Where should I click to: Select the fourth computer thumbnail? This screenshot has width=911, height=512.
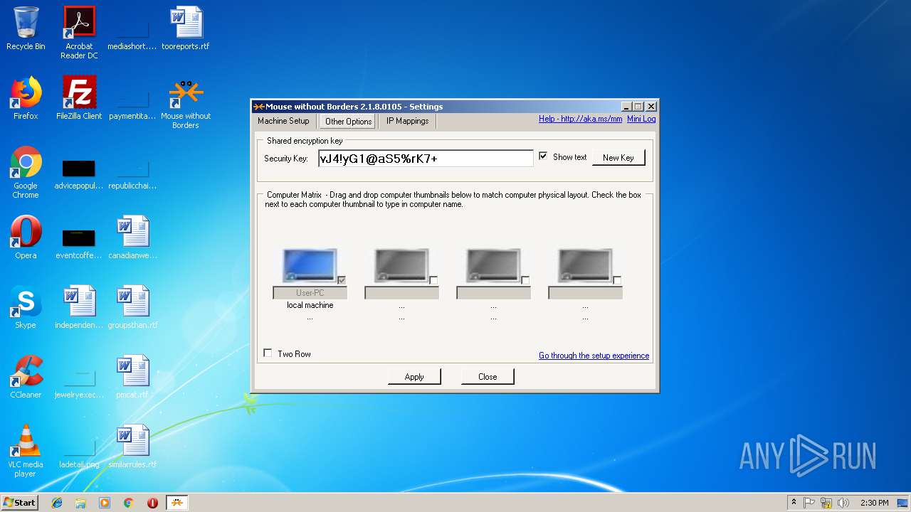click(x=585, y=265)
